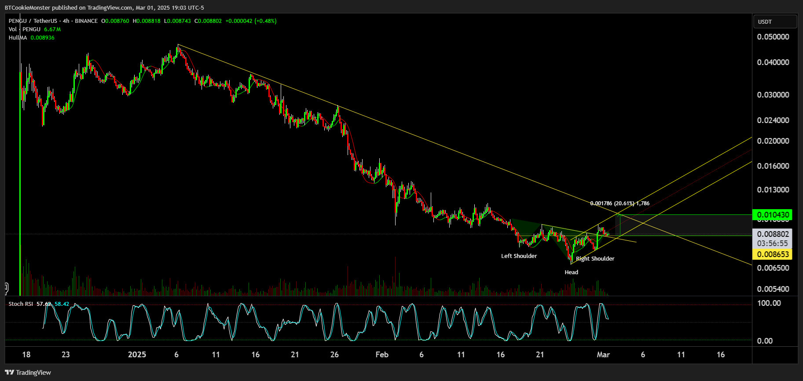Image resolution: width=803 pixels, height=381 pixels.
Task: Click the 0.010430 green price label
Action: click(773, 215)
